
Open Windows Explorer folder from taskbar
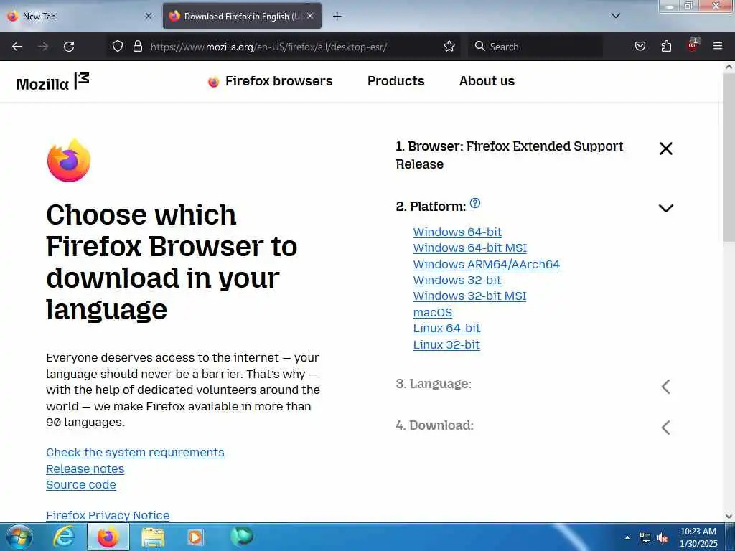(x=153, y=537)
